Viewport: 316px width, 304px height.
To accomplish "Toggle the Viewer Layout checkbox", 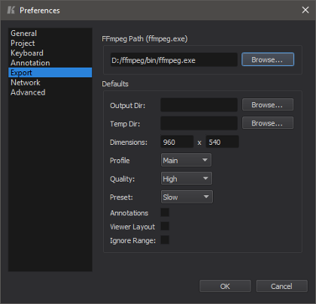I will (165, 226).
